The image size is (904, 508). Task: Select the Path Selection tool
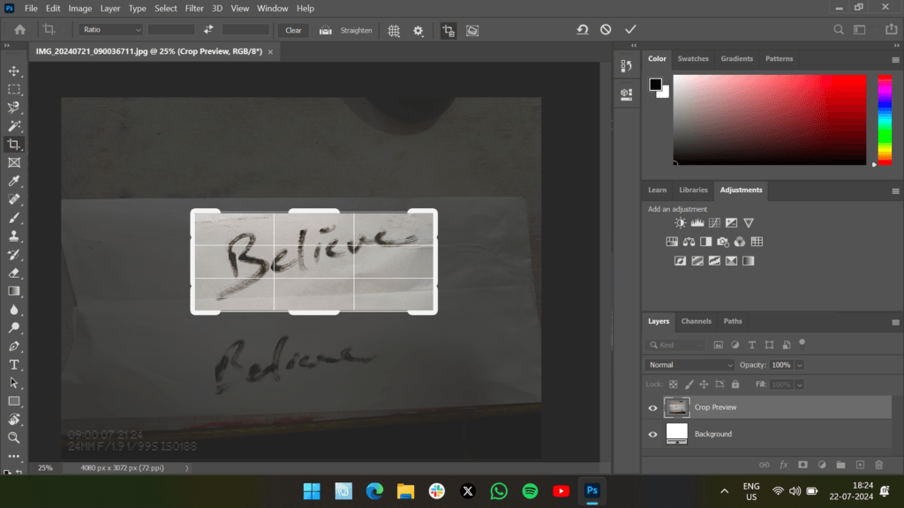[14, 383]
